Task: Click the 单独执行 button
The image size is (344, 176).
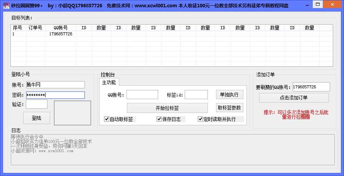Action: click(x=229, y=95)
